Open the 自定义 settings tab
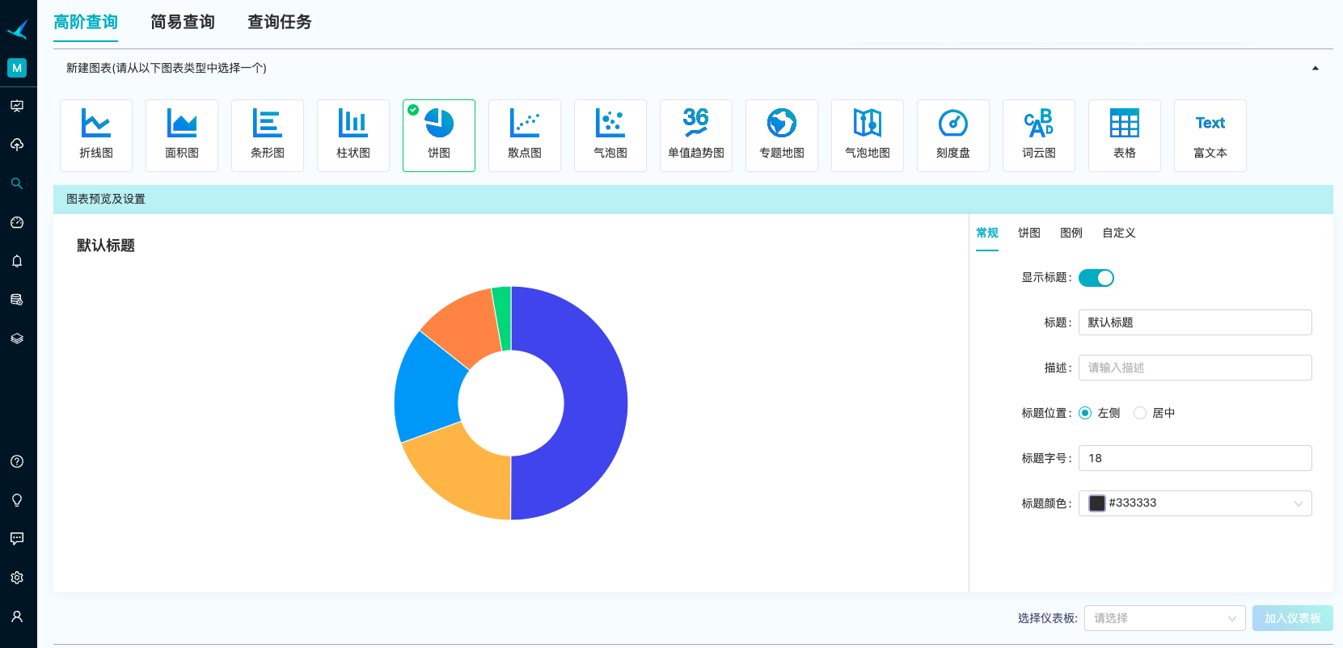The image size is (1343, 648). click(x=1119, y=233)
